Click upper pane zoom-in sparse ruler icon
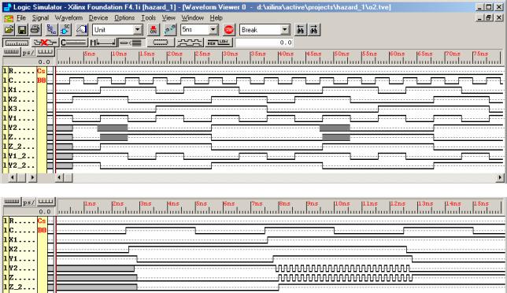Image resolution: width=507 pixels, height=293 pixels. pos(45,53)
